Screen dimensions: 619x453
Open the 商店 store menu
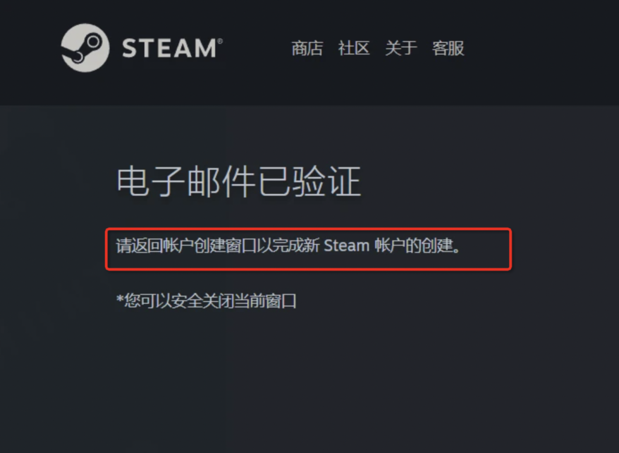click(307, 48)
